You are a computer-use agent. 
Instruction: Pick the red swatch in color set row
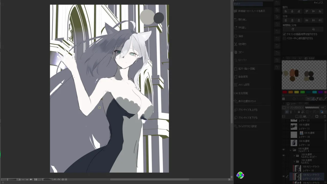point(285,92)
